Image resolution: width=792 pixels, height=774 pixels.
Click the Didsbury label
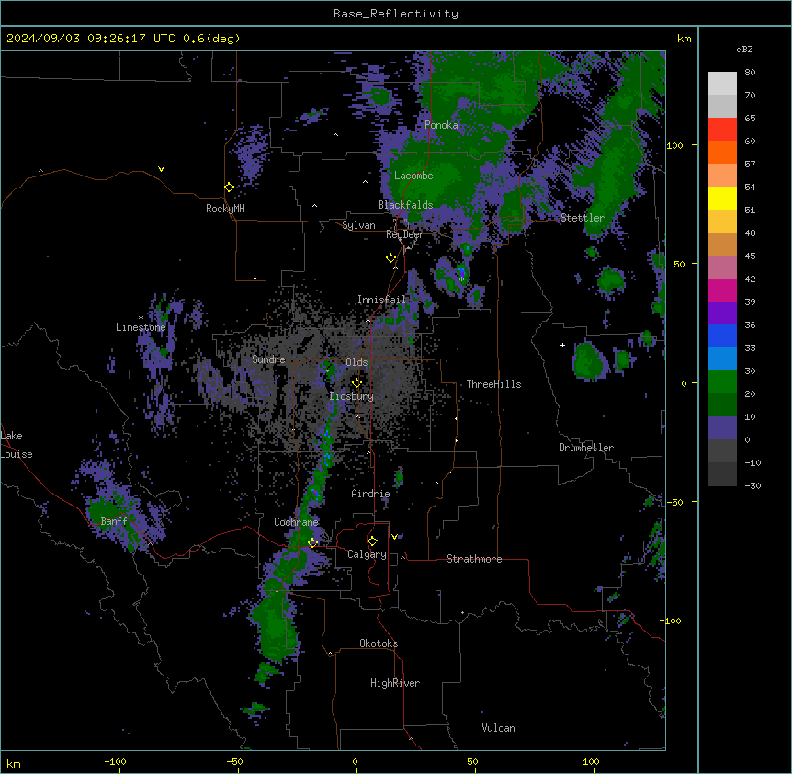pos(352,396)
